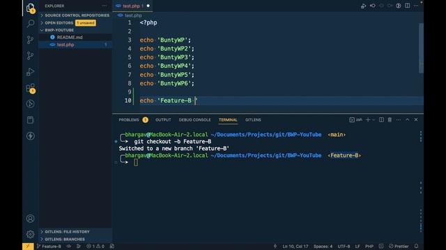Click the Problems count badge

(146, 120)
